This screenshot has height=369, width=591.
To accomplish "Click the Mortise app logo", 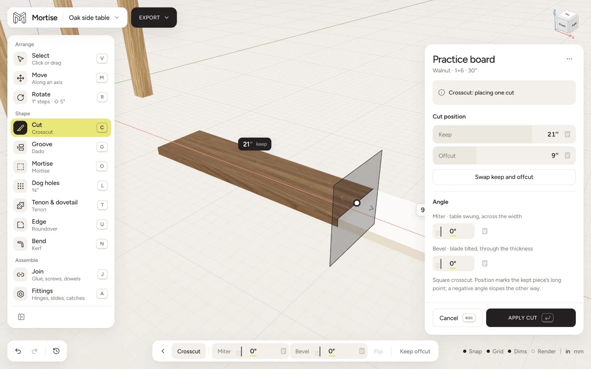I will click(20, 18).
